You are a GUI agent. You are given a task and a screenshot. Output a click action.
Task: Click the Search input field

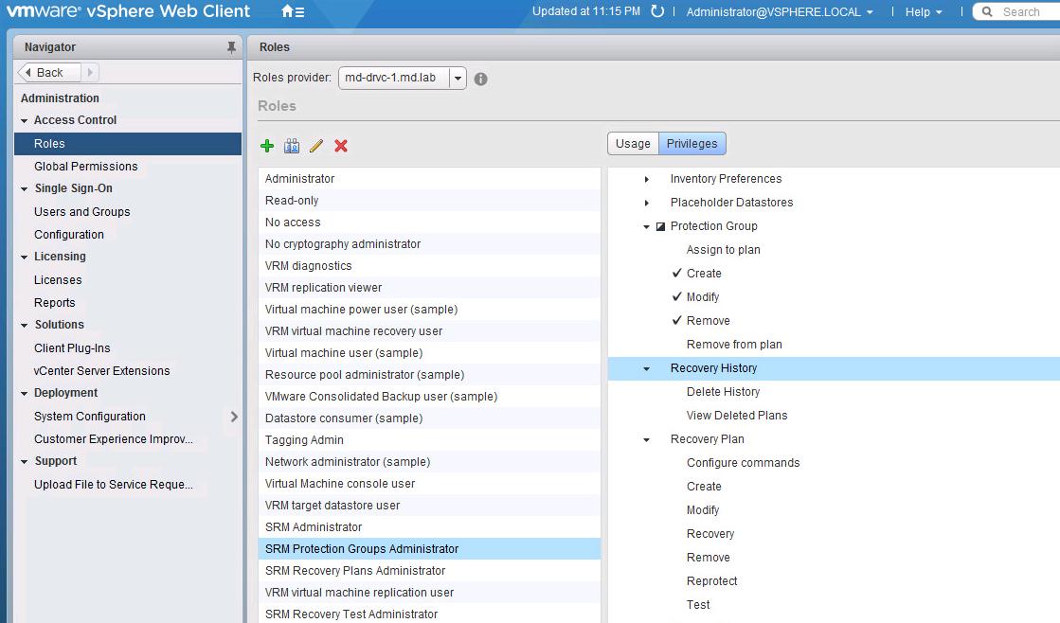click(1021, 11)
